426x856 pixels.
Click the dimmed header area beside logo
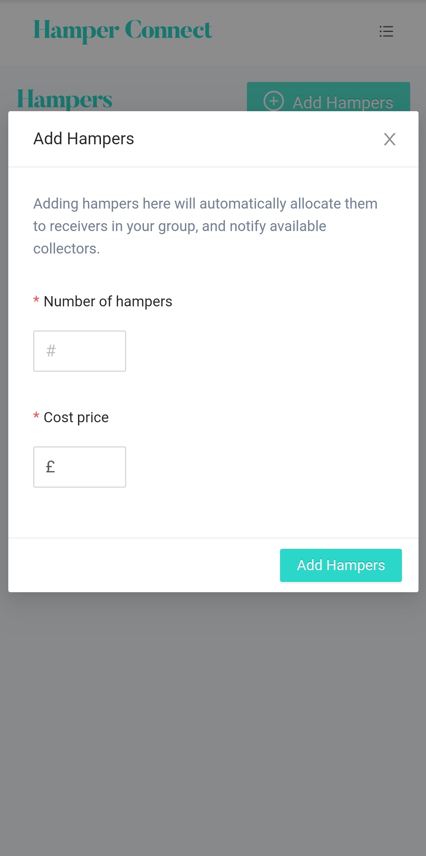point(296,32)
